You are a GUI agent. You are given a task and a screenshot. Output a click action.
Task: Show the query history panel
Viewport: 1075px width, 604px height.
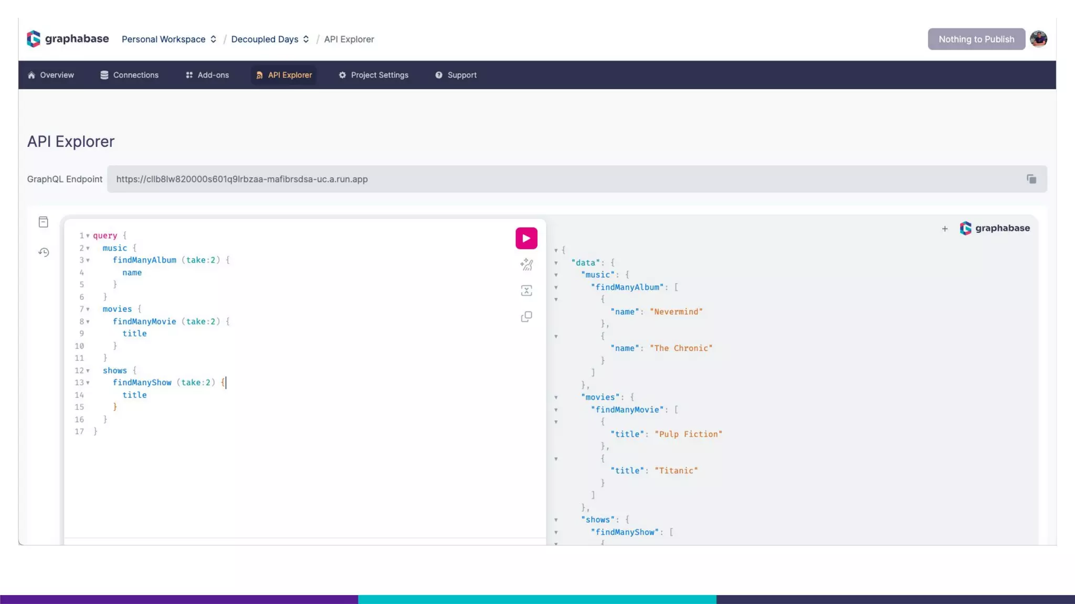coord(44,252)
